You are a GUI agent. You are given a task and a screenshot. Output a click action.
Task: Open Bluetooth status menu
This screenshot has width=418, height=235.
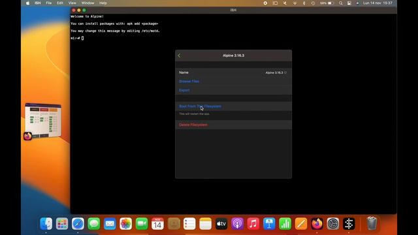(x=304, y=3)
